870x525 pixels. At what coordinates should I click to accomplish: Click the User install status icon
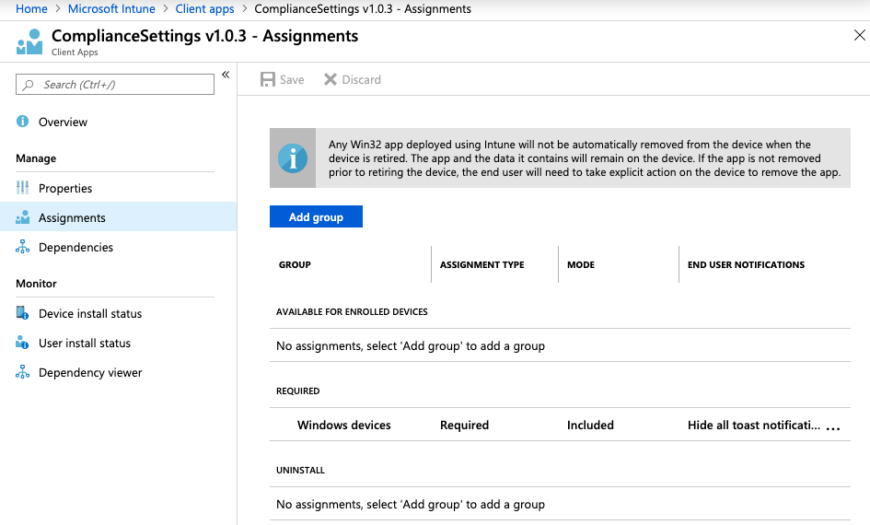coord(23,343)
